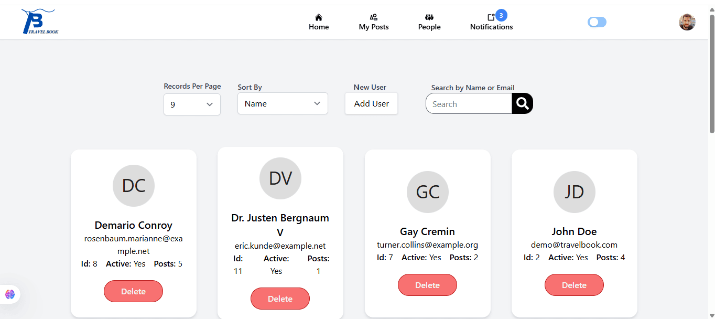This screenshot has height=319, width=715.
Task: Click the DC avatar of Demario Conroy
Action: pyautogui.click(x=134, y=186)
